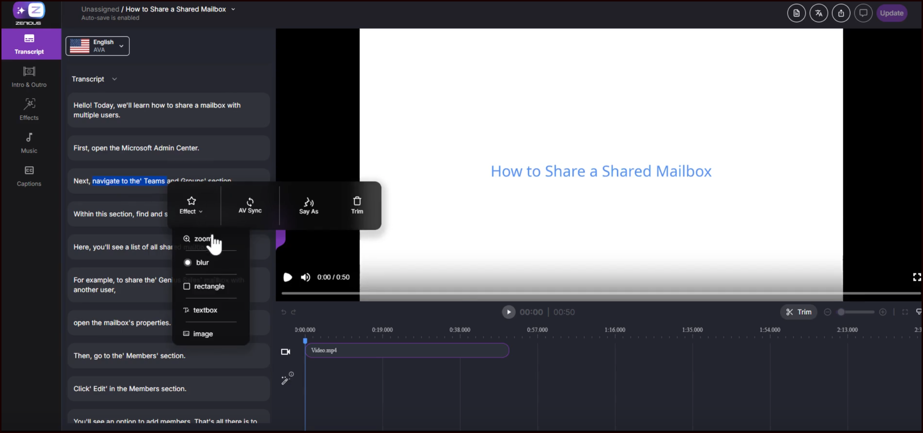The image size is (923, 433).
Task: Select the textbox effect option
Action: click(205, 310)
